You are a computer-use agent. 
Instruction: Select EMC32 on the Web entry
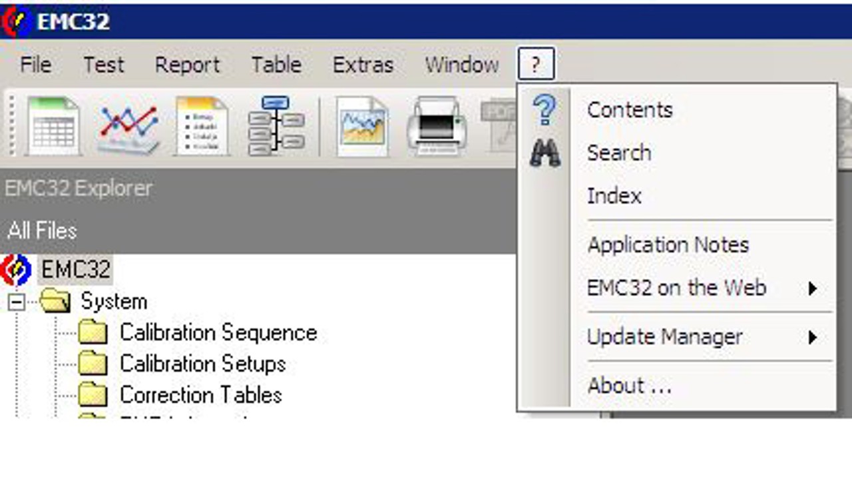tap(676, 288)
